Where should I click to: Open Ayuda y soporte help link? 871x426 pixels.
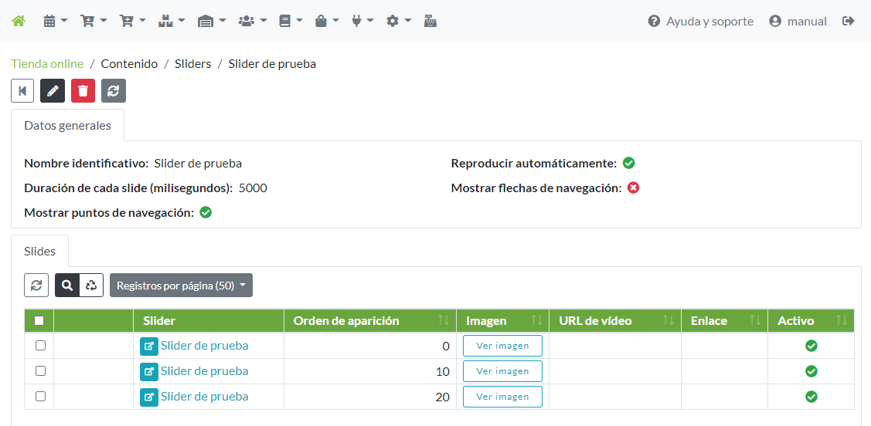[700, 22]
